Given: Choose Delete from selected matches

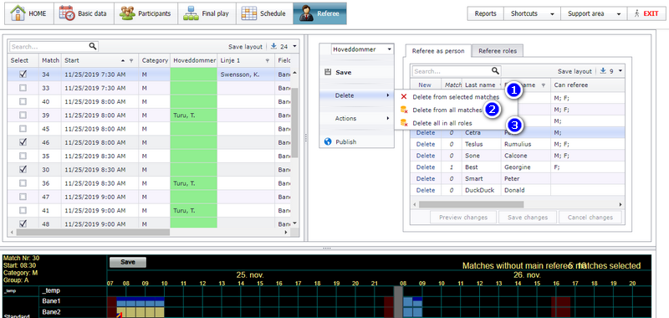Looking at the screenshot, I should (x=456, y=97).
